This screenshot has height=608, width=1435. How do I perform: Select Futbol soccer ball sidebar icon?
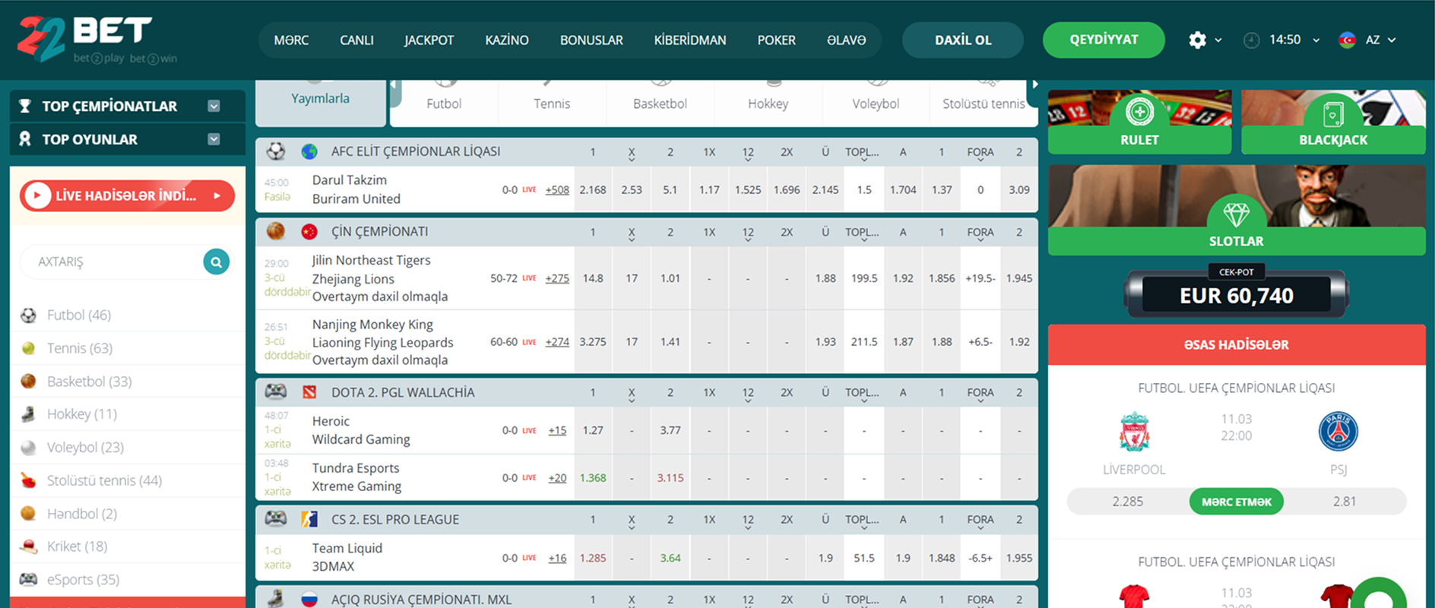point(28,315)
